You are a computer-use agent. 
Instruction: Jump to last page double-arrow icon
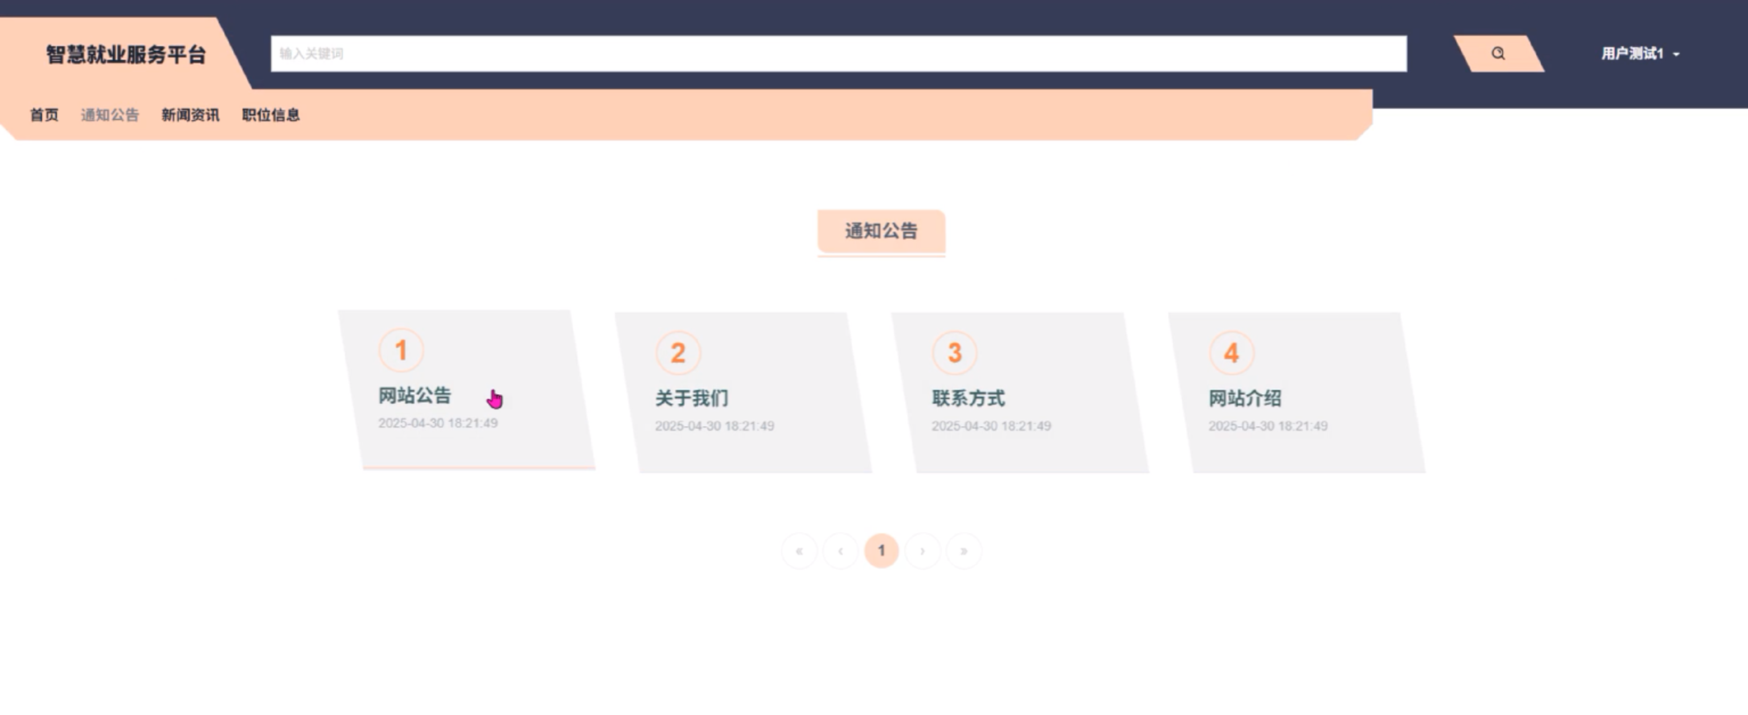click(963, 551)
